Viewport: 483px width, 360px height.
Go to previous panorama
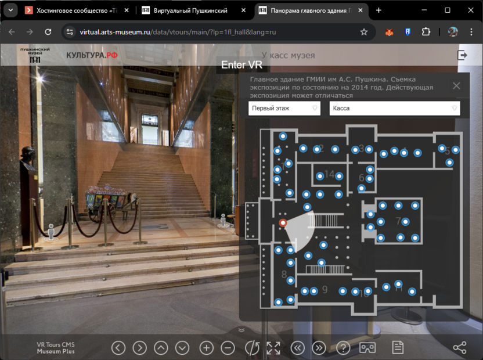(x=297, y=348)
